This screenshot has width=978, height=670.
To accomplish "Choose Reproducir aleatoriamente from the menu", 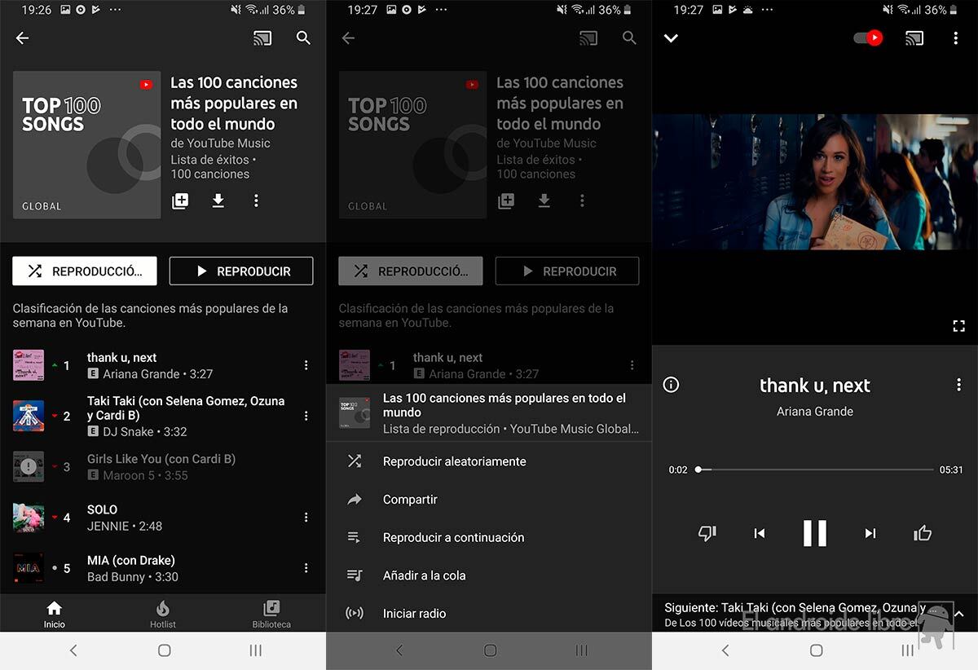I will pos(489,461).
